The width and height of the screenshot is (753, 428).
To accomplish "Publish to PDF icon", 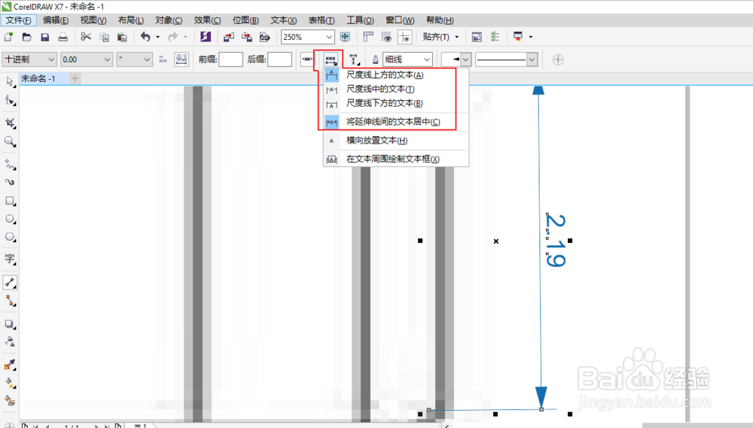I will [264, 37].
